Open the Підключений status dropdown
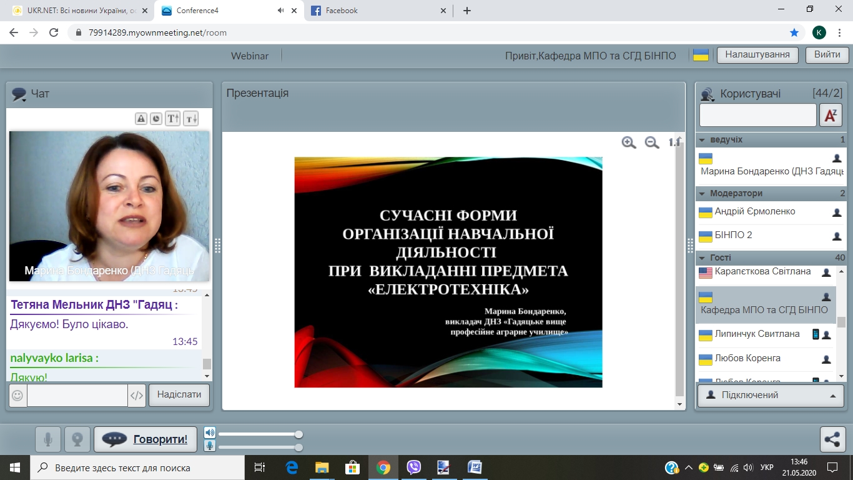The height and width of the screenshot is (480, 853). 771,396
